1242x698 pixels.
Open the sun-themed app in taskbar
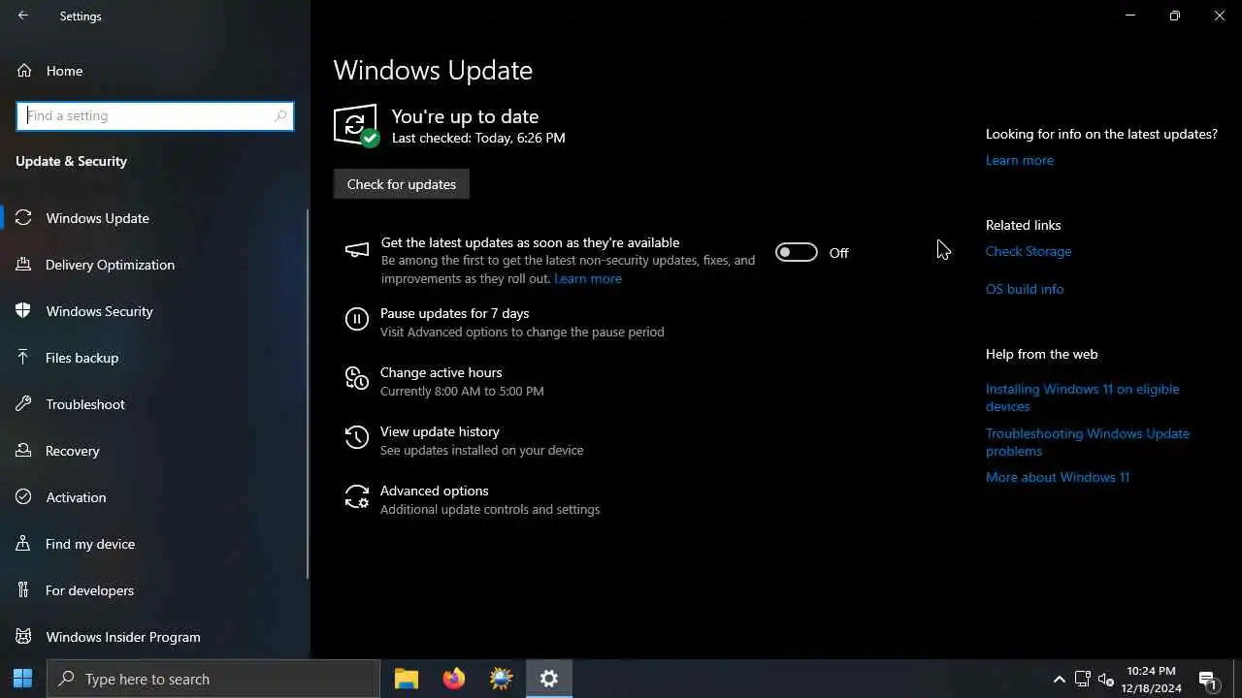(x=502, y=679)
